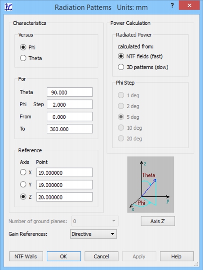Click the Phi Step input field
Viewport: 204px width, 271px height.
70,104
